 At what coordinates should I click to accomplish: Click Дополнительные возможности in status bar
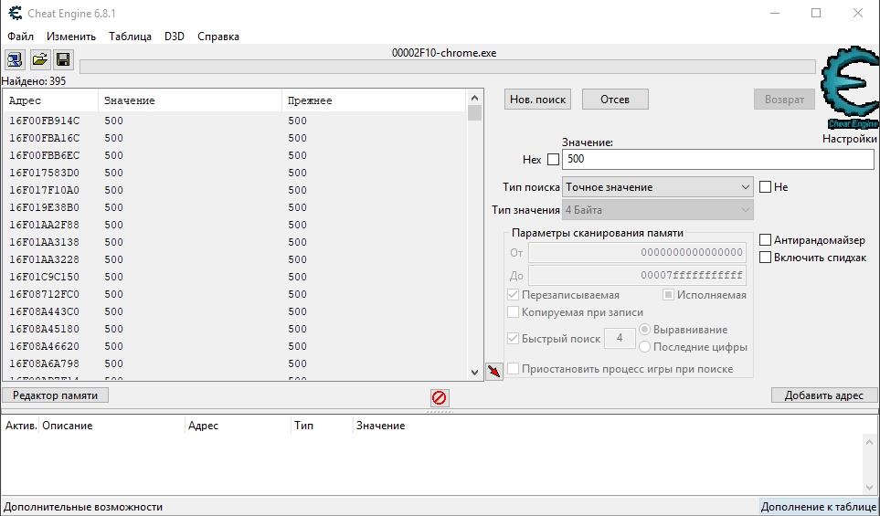(83, 507)
